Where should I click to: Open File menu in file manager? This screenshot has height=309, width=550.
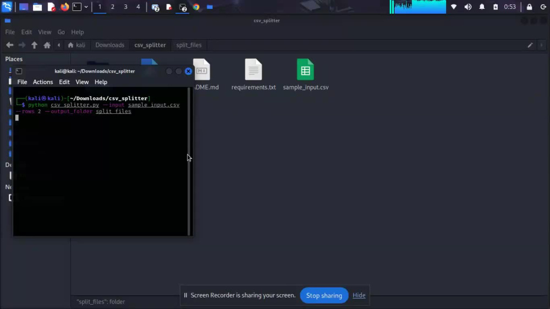click(x=10, y=32)
